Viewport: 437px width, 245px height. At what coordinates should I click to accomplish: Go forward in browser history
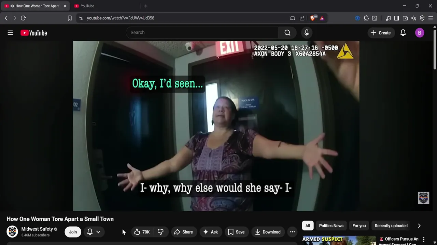point(15,18)
